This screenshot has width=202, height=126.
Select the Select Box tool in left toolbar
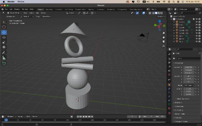click(4, 22)
